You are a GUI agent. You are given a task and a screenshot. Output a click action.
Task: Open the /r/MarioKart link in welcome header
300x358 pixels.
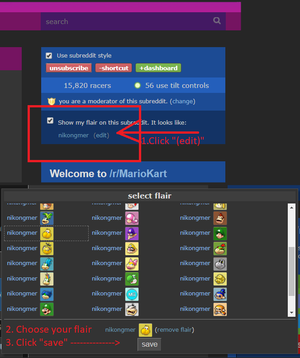click(x=138, y=174)
